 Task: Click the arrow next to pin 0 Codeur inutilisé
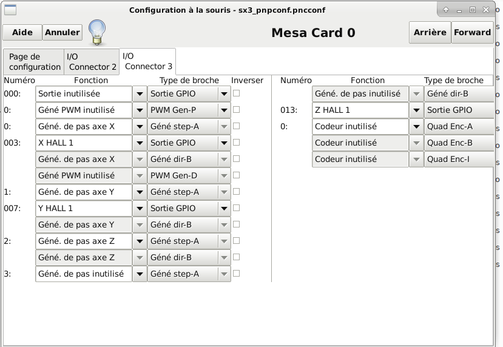point(416,127)
